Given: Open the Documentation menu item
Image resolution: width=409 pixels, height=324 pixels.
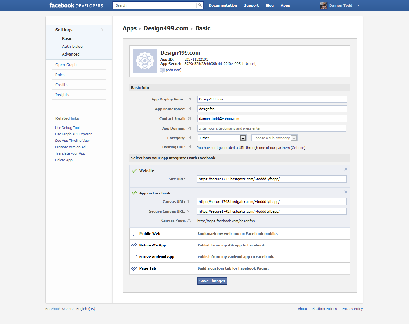Looking at the screenshot, I should (x=223, y=5).
